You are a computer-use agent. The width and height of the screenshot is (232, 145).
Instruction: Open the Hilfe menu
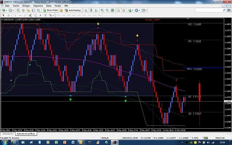(66, 6)
